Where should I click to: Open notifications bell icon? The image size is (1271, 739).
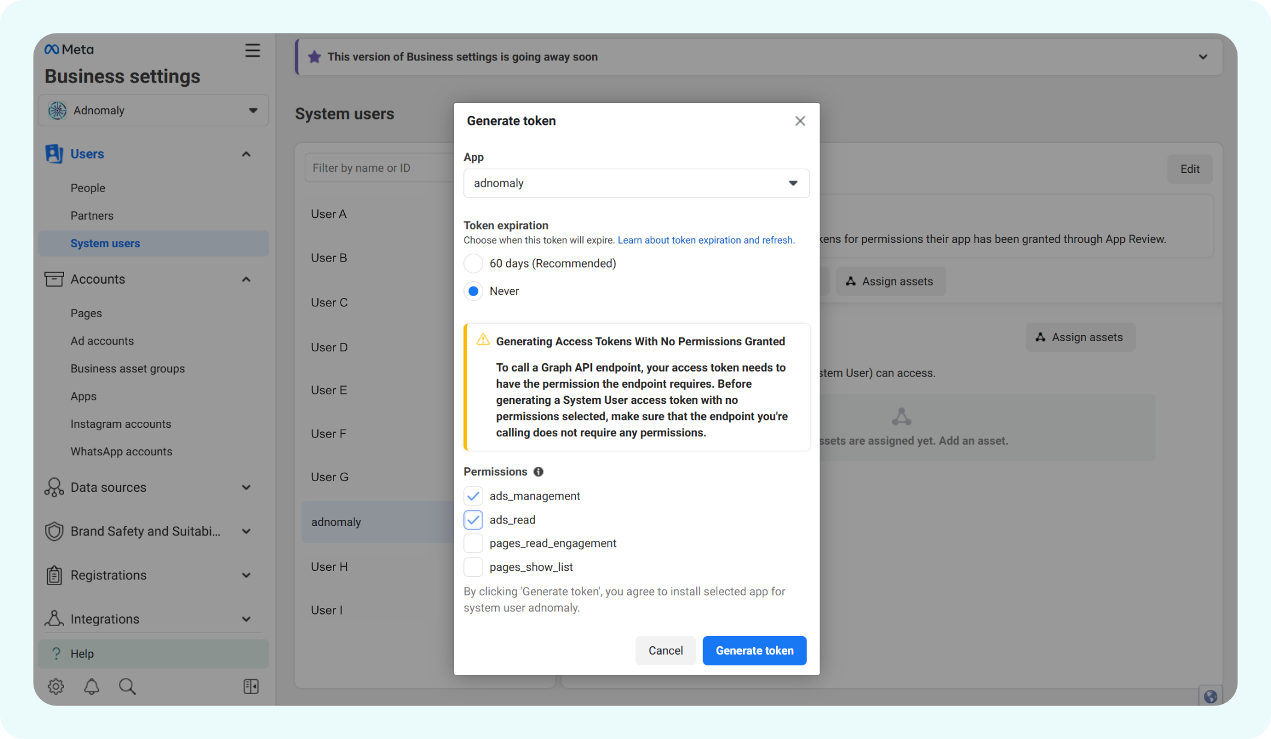tap(92, 686)
